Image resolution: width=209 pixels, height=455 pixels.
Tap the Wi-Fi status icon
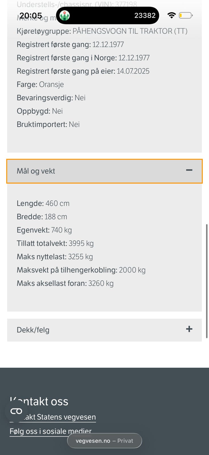click(x=172, y=15)
